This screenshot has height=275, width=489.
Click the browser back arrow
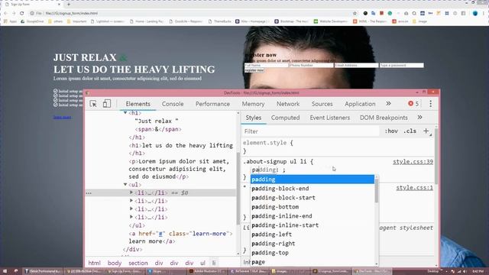tap(5, 13)
